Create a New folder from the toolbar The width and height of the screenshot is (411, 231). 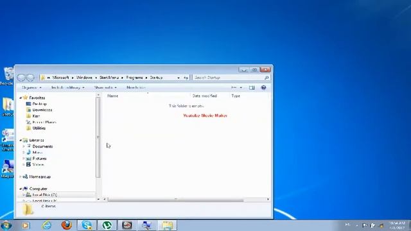pos(136,87)
